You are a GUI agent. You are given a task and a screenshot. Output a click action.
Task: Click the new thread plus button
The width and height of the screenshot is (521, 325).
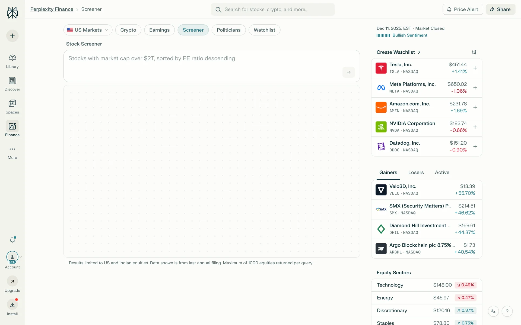click(x=12, y=36)
